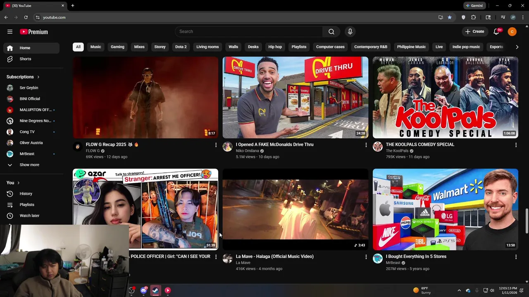Open the account avatar menu
The width and height of the screenshot is (529, 297).
click(x=512, y=32)
